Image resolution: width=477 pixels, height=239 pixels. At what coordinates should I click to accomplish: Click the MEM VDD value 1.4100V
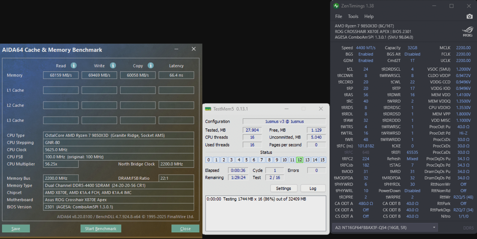[463, 95]
